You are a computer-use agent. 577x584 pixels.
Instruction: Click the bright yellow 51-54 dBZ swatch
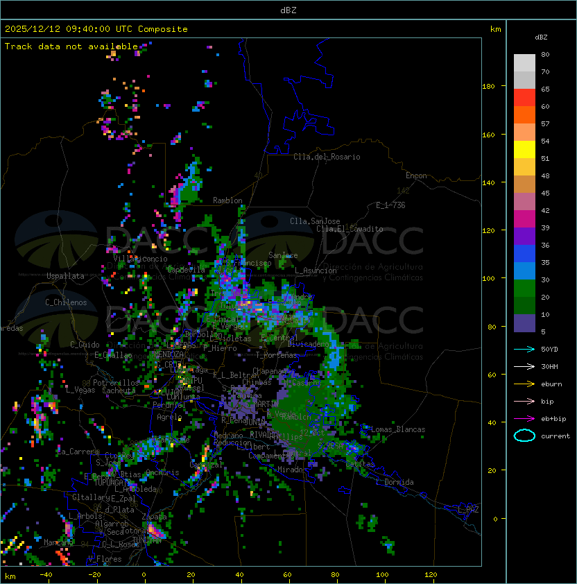tap(524, 149)
